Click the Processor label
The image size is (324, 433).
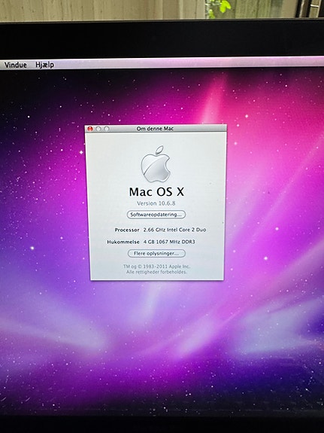coord(127,230)
